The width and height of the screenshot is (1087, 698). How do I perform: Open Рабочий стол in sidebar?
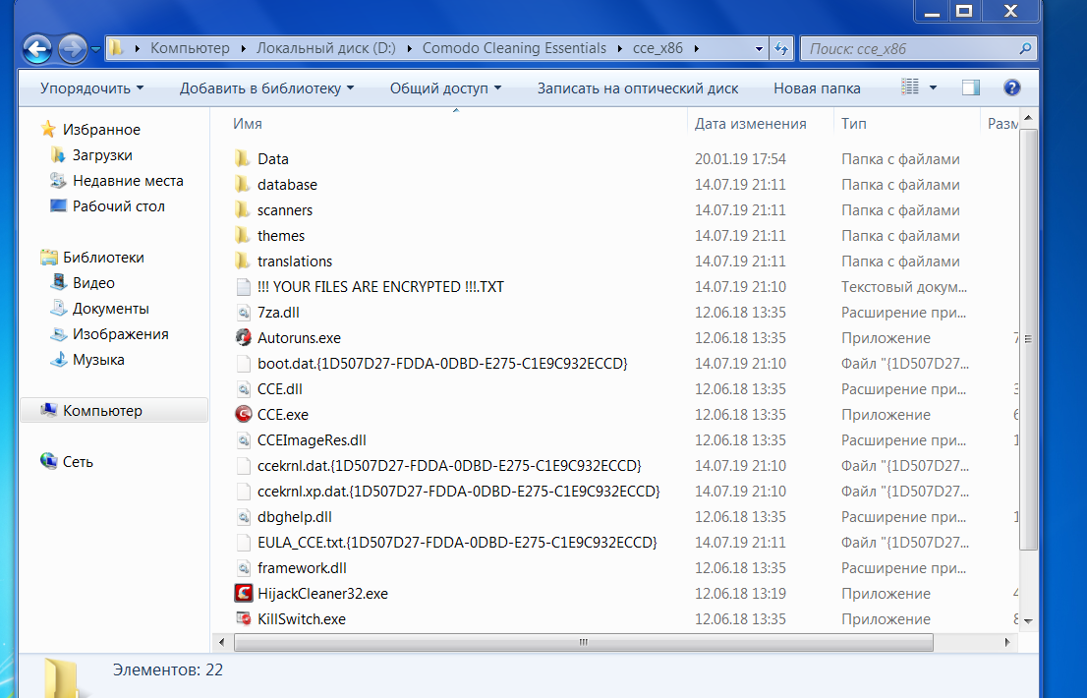[x=107, y=206]
